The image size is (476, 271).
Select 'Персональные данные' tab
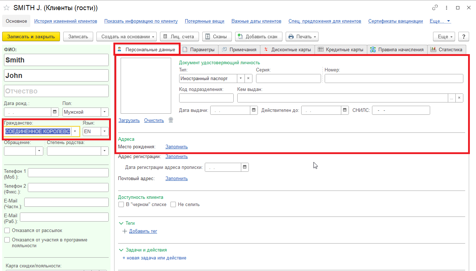click(x=147, y=49)
